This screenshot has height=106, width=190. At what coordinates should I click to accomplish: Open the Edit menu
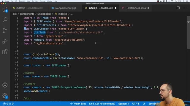tap(16, 1)
